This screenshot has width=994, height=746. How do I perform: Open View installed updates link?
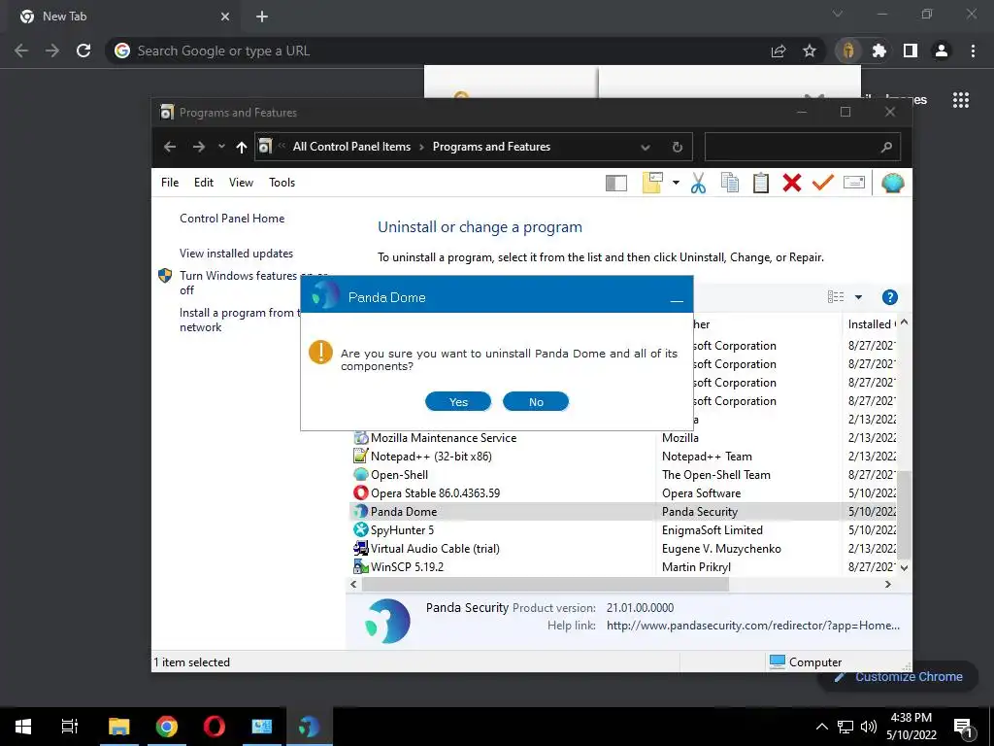coord(236,254)
